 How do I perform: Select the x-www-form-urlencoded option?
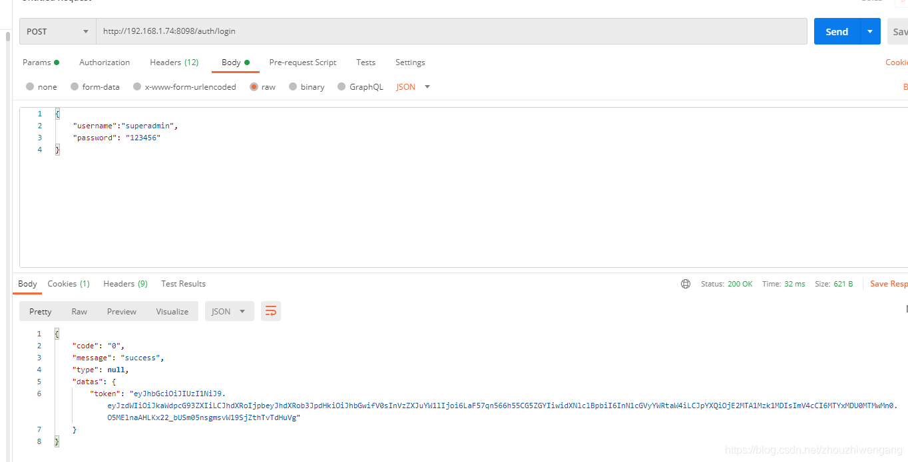[184, 86]
